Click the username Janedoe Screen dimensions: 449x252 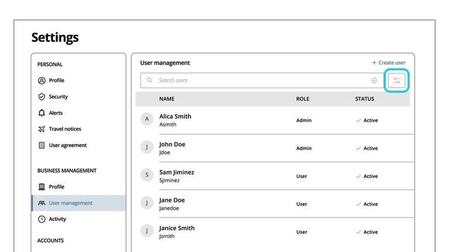(x=169, y=208)
